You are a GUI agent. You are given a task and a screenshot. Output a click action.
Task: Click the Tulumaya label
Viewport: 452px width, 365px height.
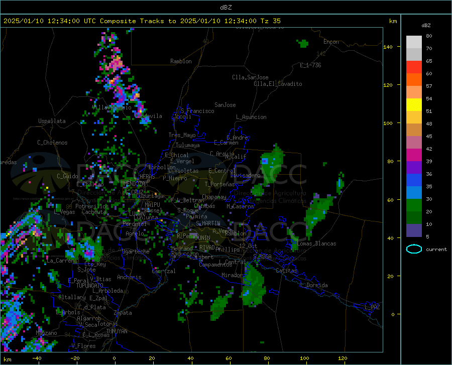188,145
